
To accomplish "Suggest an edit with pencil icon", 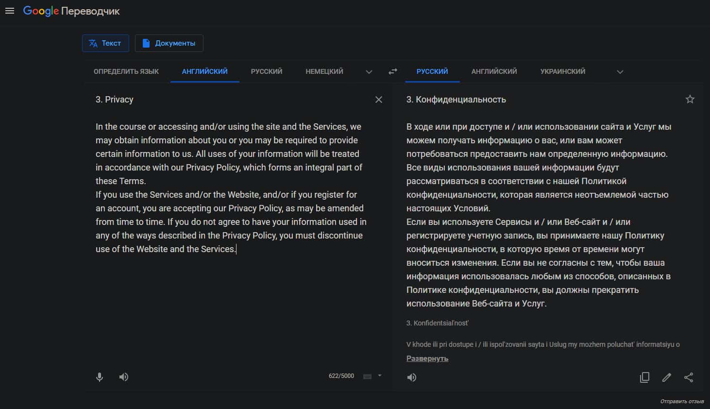I will (x=667, y=377).
